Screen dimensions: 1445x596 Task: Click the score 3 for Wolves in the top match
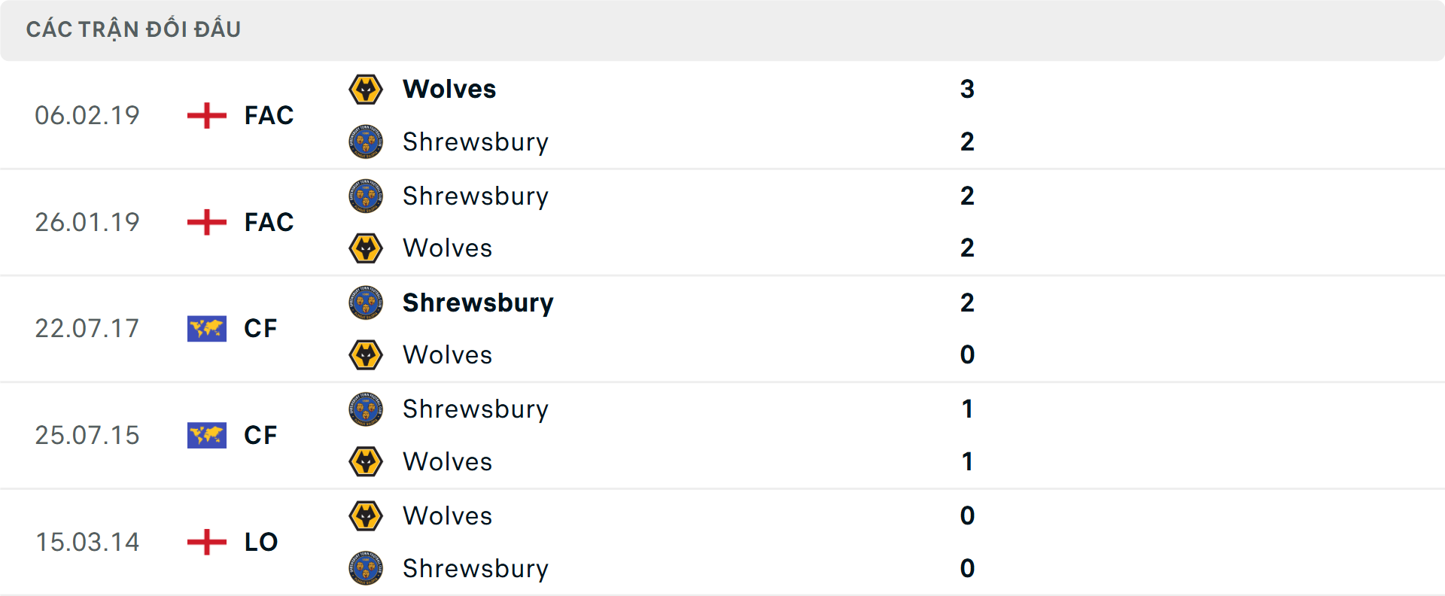[x=968, y=88]
